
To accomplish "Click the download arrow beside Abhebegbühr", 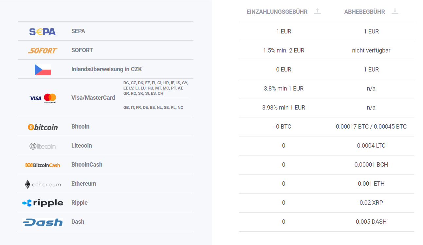I will click(x=395, y=11).
